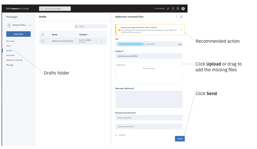Focus the Search packages field
This screenshot has height=149, width=257.
55,9
